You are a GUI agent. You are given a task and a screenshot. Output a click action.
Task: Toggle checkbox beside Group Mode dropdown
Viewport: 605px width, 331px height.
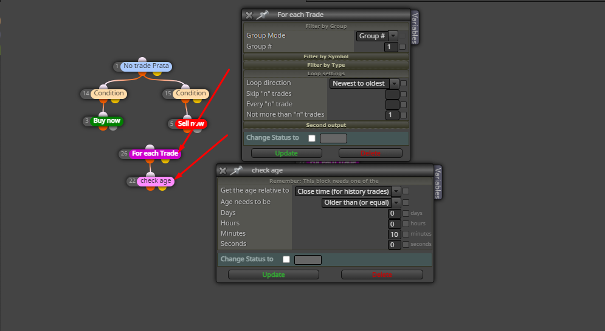point(403,36)
